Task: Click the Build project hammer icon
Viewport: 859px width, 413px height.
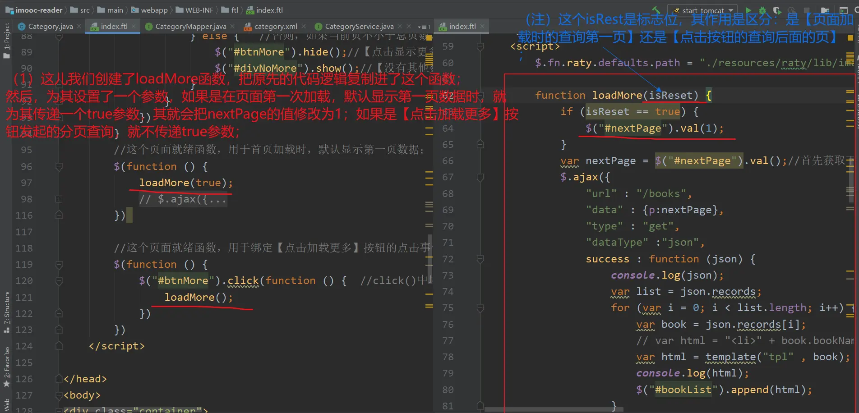Action: [656, 10]
